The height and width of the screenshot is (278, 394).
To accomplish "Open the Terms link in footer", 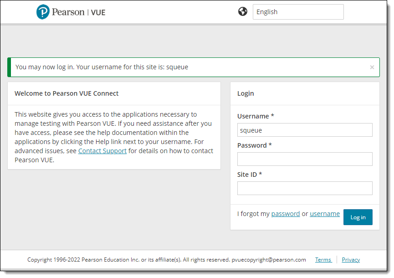I will [x=323, y=260].
